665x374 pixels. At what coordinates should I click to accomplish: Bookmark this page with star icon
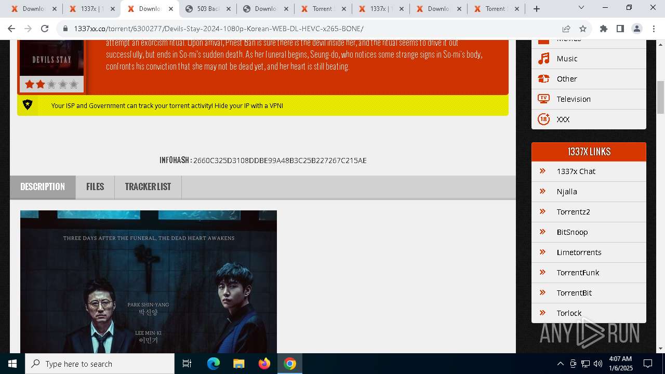(583, 29)
